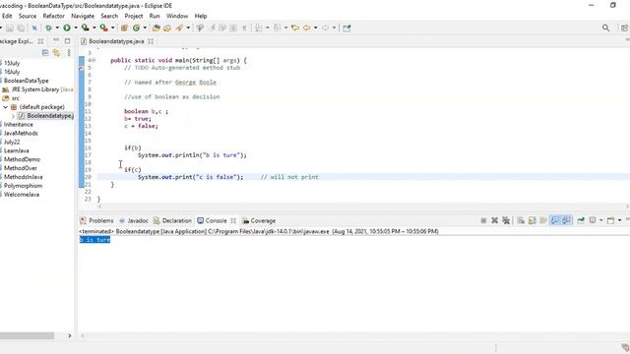This screenshot has height=354, width=630.
Task: Open dropdown arrow next to Run icon
Action: [76, 28]
